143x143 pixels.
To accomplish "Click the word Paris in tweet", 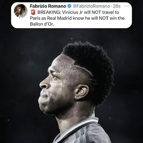I will (x=35, y=18).
